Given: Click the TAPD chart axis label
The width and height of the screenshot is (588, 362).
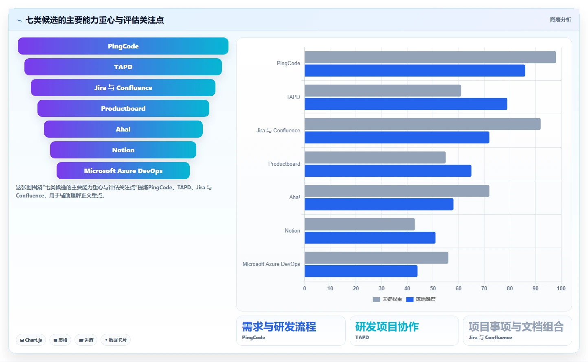Looking at the screenshot, I should point(293,97).
